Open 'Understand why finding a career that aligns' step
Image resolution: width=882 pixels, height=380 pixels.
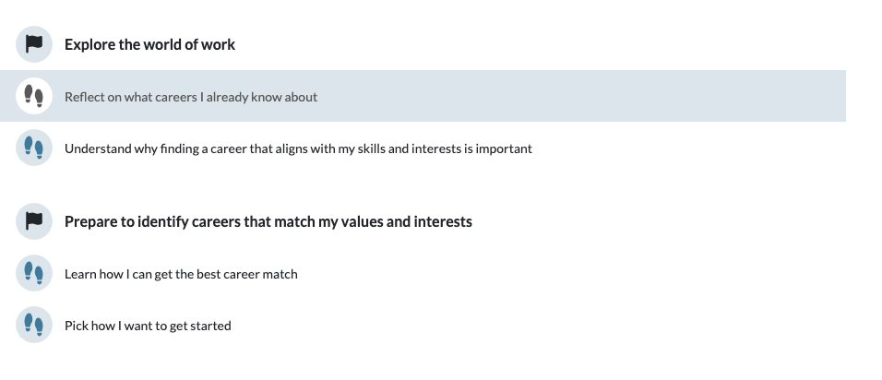pyautogui.click(x=298, y=148)
